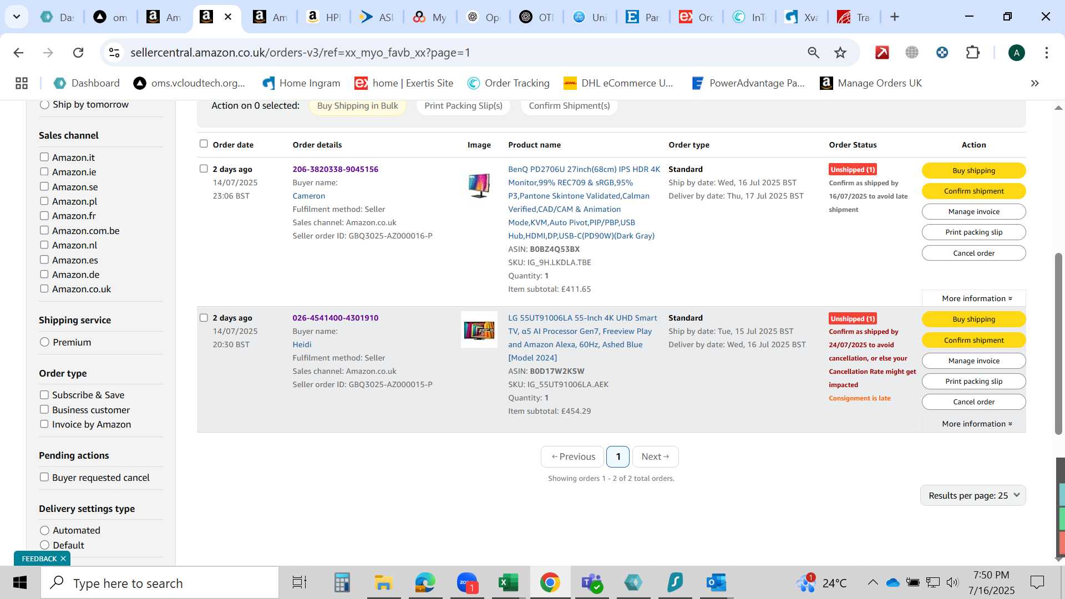Open Microsoft Teams from taskbar
This screenshot has width=1065, height=599.
[x=591, y=583]
